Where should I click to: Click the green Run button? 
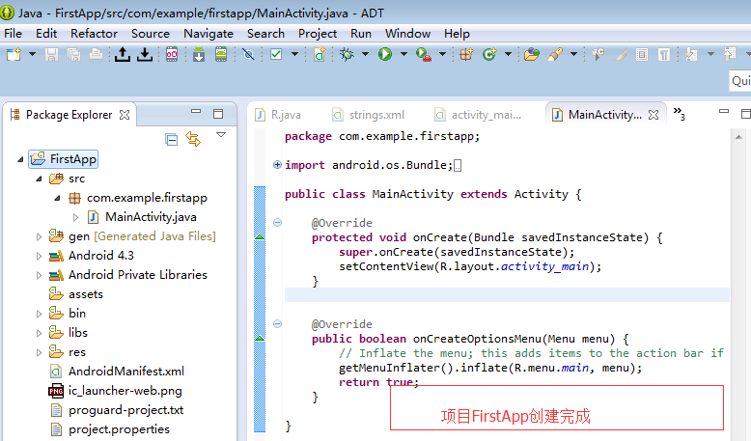pyautogui.click(x=385, y=55)
